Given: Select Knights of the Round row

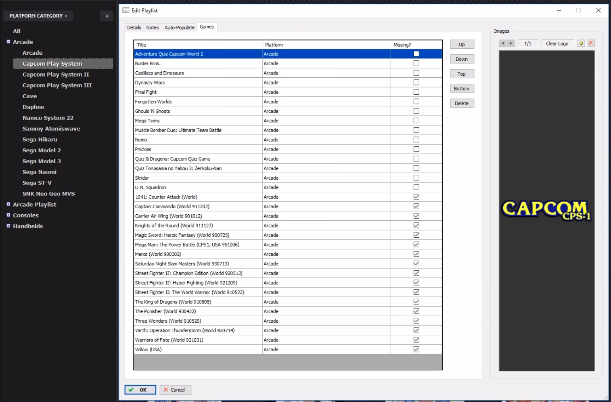Looking at the screenshot, I should tap(288, 226).
